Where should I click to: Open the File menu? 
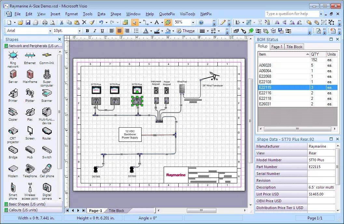coord(18,14)
